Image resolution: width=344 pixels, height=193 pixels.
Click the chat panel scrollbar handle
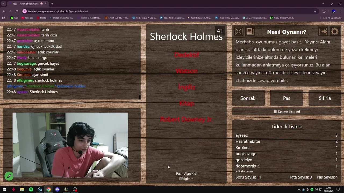pyautogui.click(x=140, y=97)
